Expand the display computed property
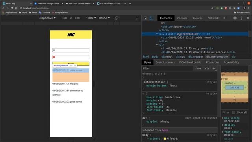Viewport: 252px width, 142px height. [x=223, y=125]
